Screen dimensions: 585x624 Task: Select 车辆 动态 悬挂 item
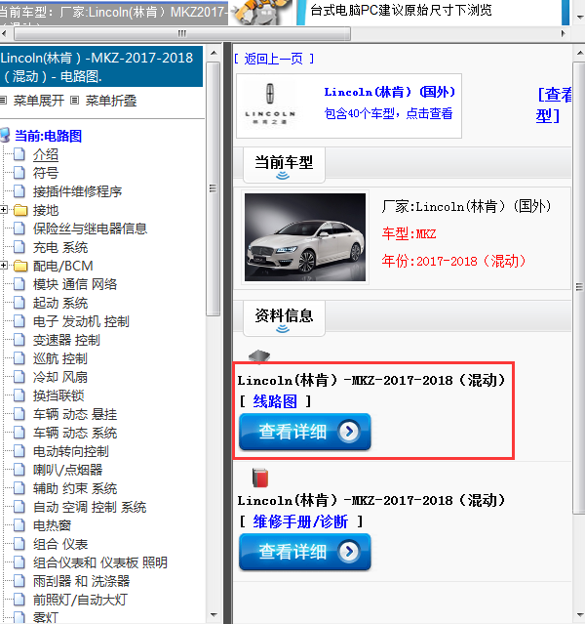(75, 414)
